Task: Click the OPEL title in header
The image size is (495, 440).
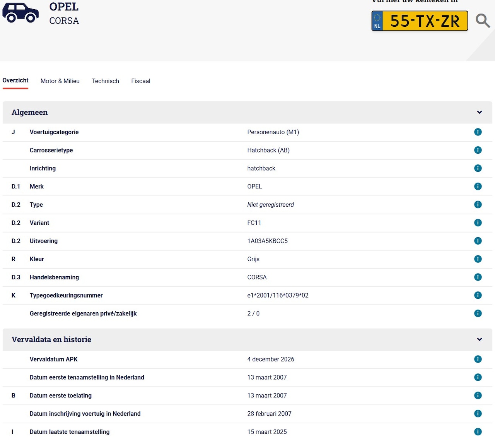Action: click(64, 7)
